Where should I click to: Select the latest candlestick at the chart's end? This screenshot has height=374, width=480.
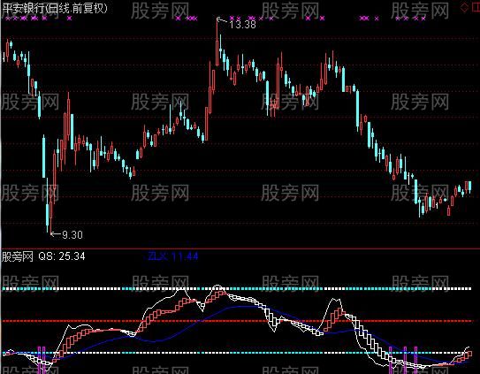(470, 187)
